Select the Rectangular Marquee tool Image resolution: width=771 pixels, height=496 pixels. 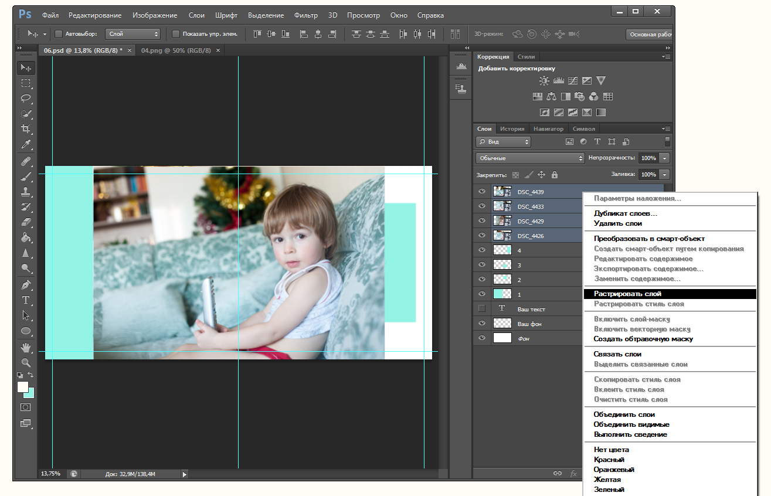click(x=26, y=83)
